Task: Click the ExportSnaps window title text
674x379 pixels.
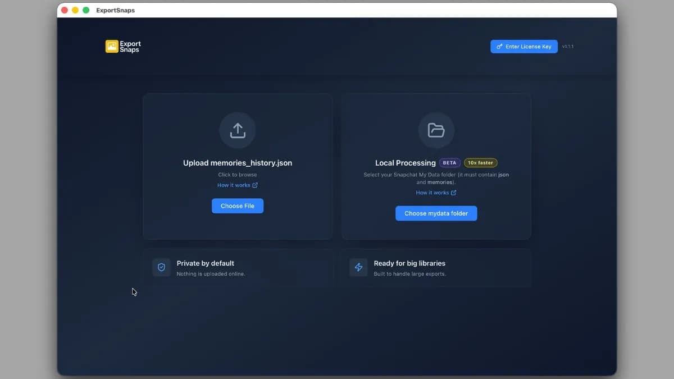Action: coord(116,10)
